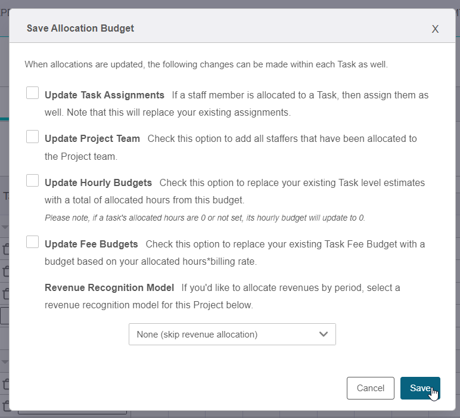This screenshot has height=418, width=460.
Task: Click the 'Update Task Assignments' bold label
Action: [x=104, y=95]
